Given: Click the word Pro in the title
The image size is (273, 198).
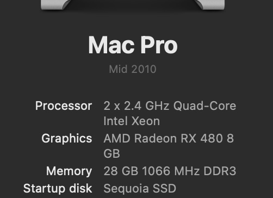Looking at the screenshot, I should point(159,45).
